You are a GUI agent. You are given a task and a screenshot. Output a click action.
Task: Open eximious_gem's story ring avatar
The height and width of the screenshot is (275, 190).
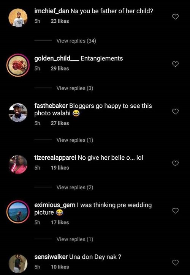[x=18, y=212]
